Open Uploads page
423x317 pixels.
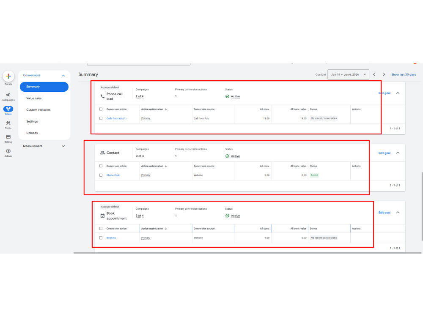[x=32, y=133]
